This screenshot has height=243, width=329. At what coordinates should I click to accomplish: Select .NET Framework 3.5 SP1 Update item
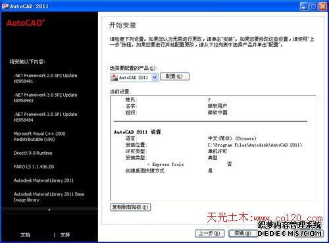coord(45,117)
